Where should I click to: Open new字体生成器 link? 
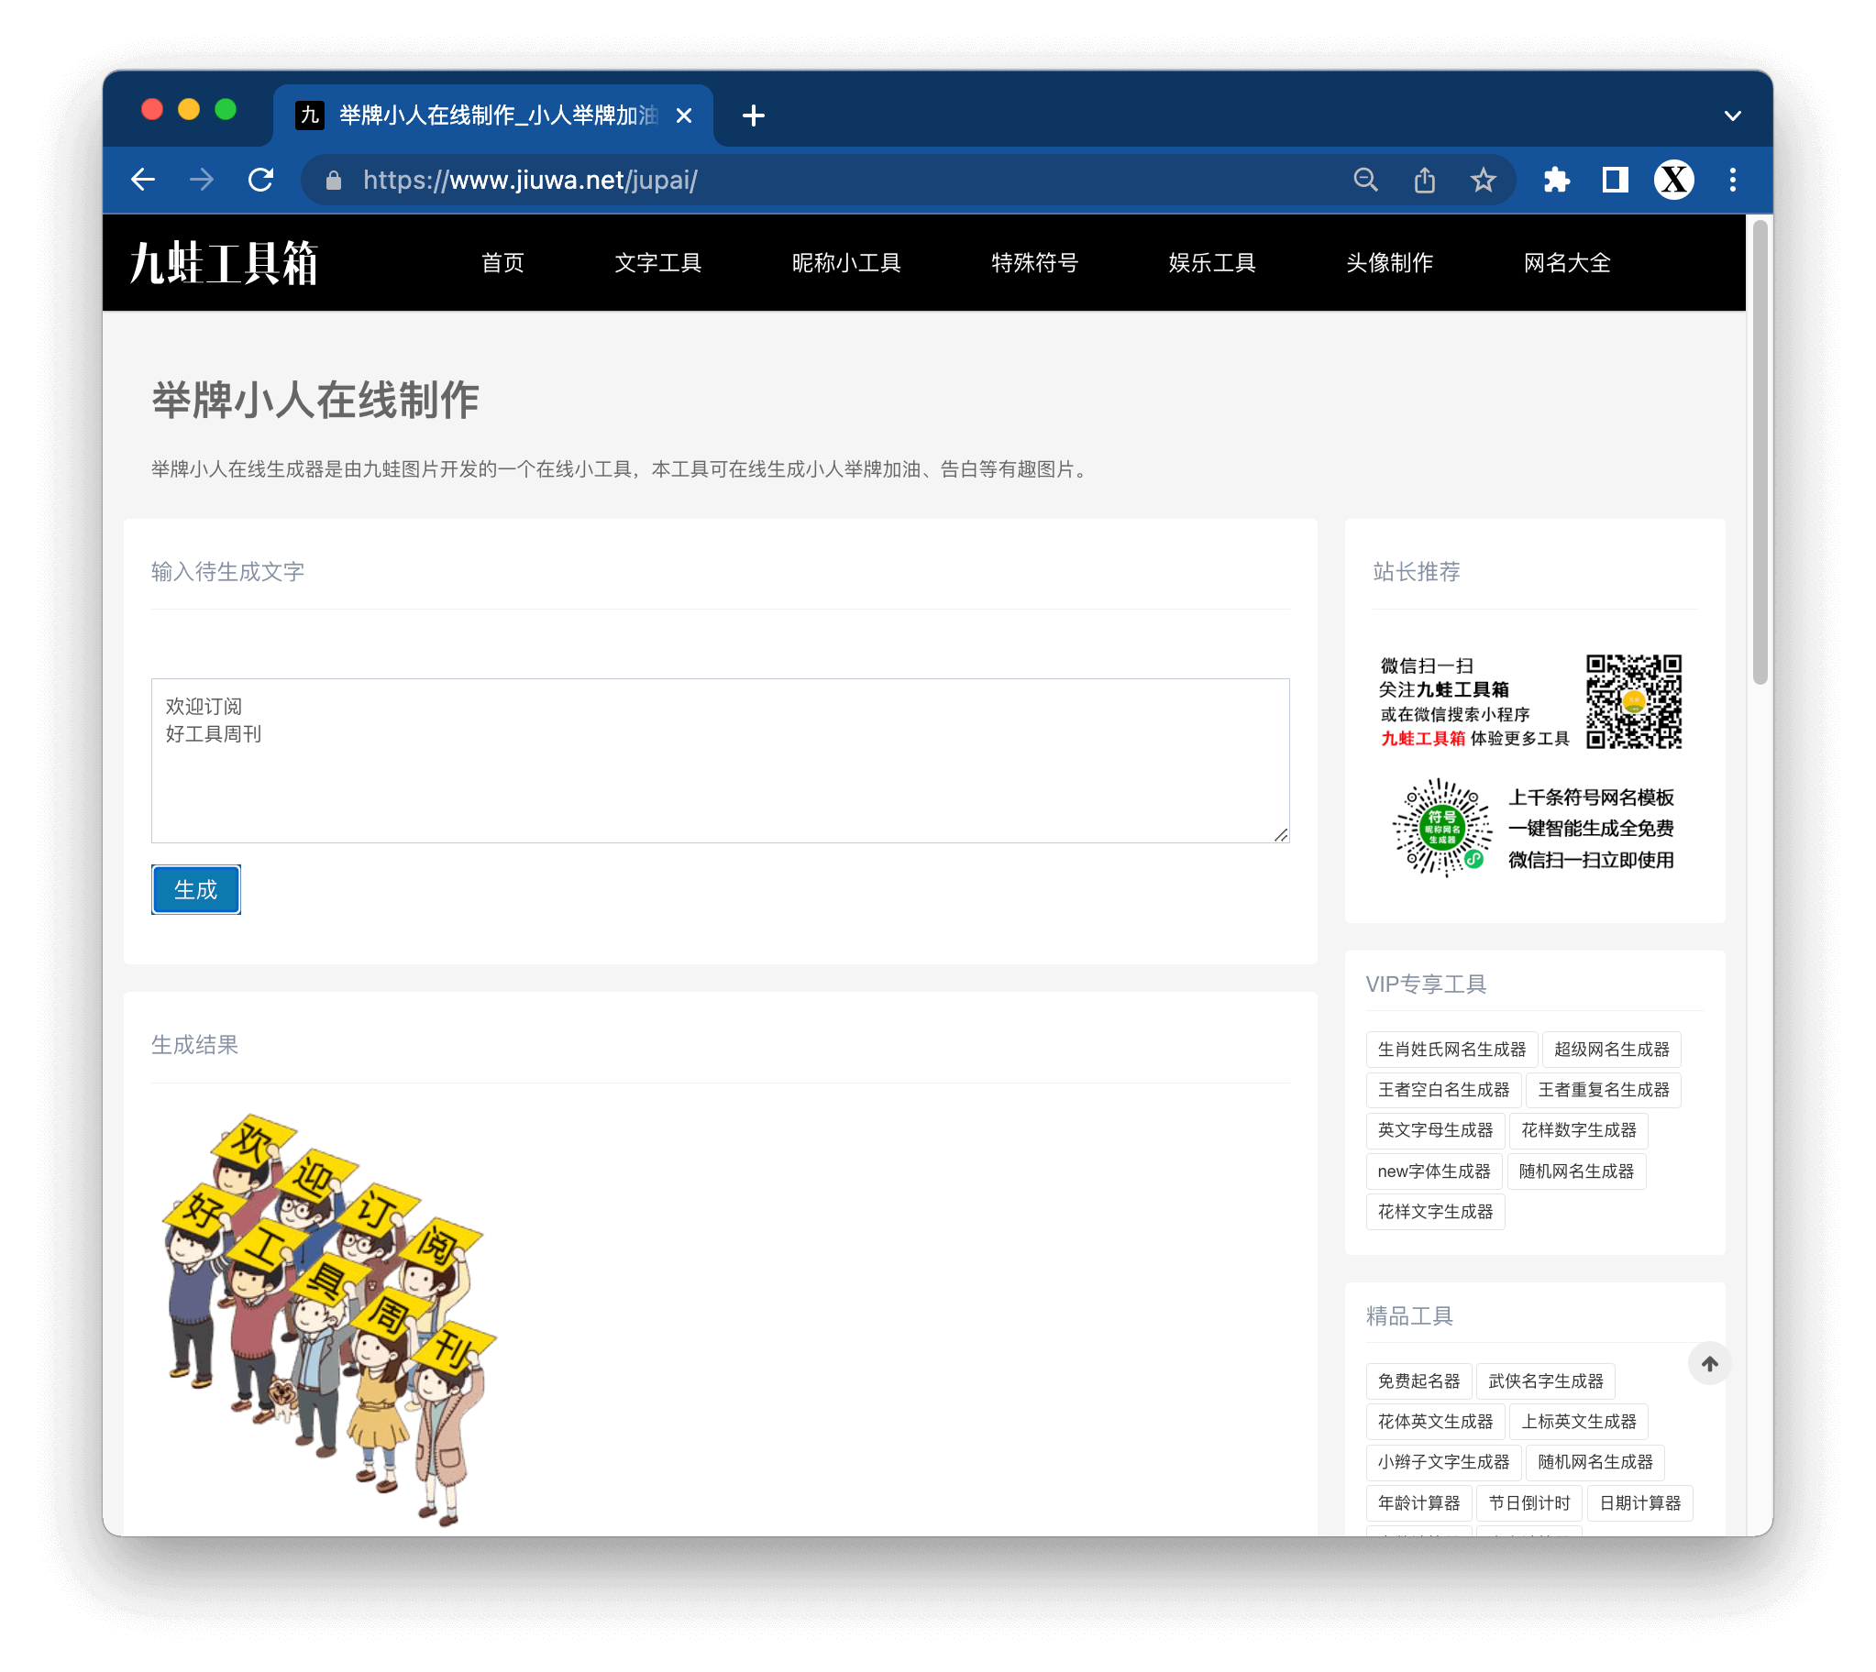(1433, 1171)
